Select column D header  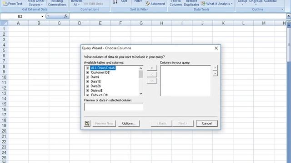pos(80,23)
